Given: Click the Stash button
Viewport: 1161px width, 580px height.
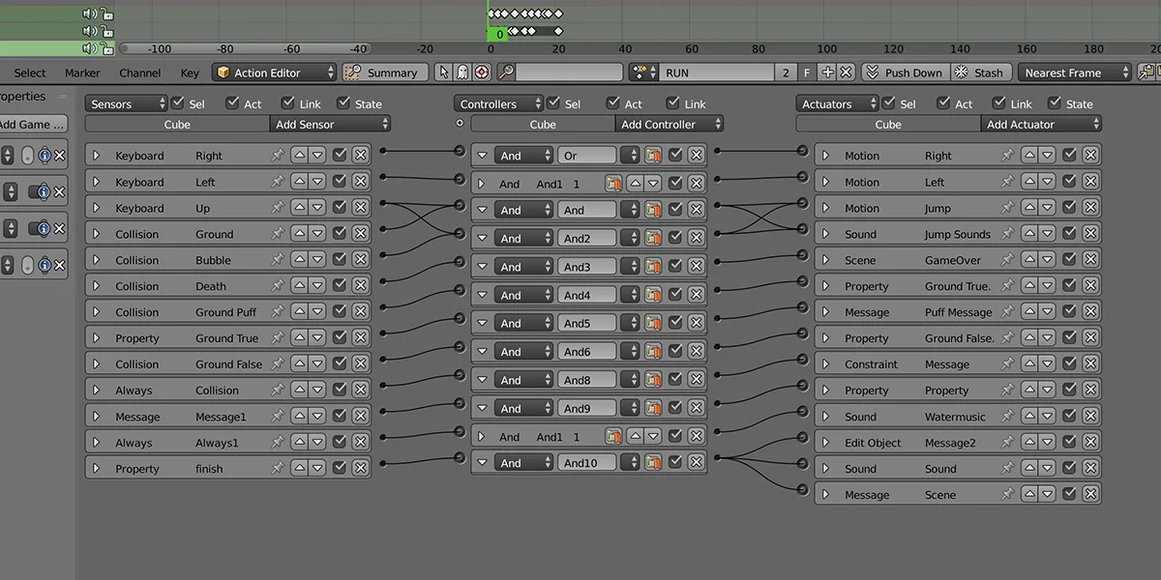Looking at the screenshot, I should click(x=981, y=72).
